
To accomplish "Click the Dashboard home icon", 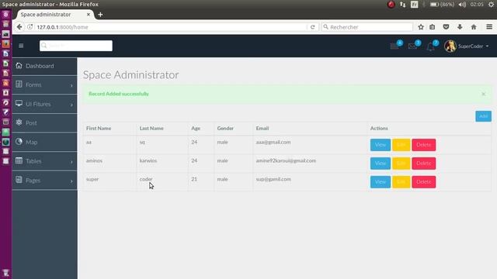I will 19,65.
